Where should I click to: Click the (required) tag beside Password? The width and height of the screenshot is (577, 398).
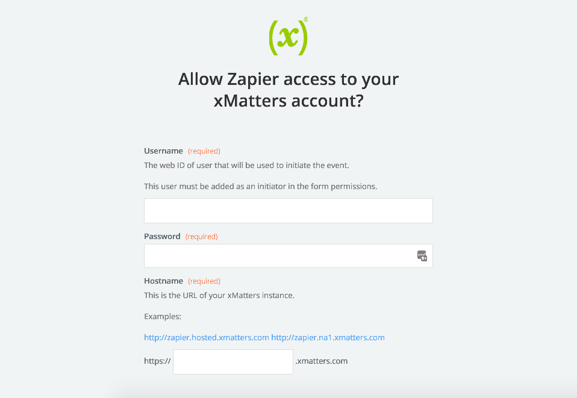202,237
